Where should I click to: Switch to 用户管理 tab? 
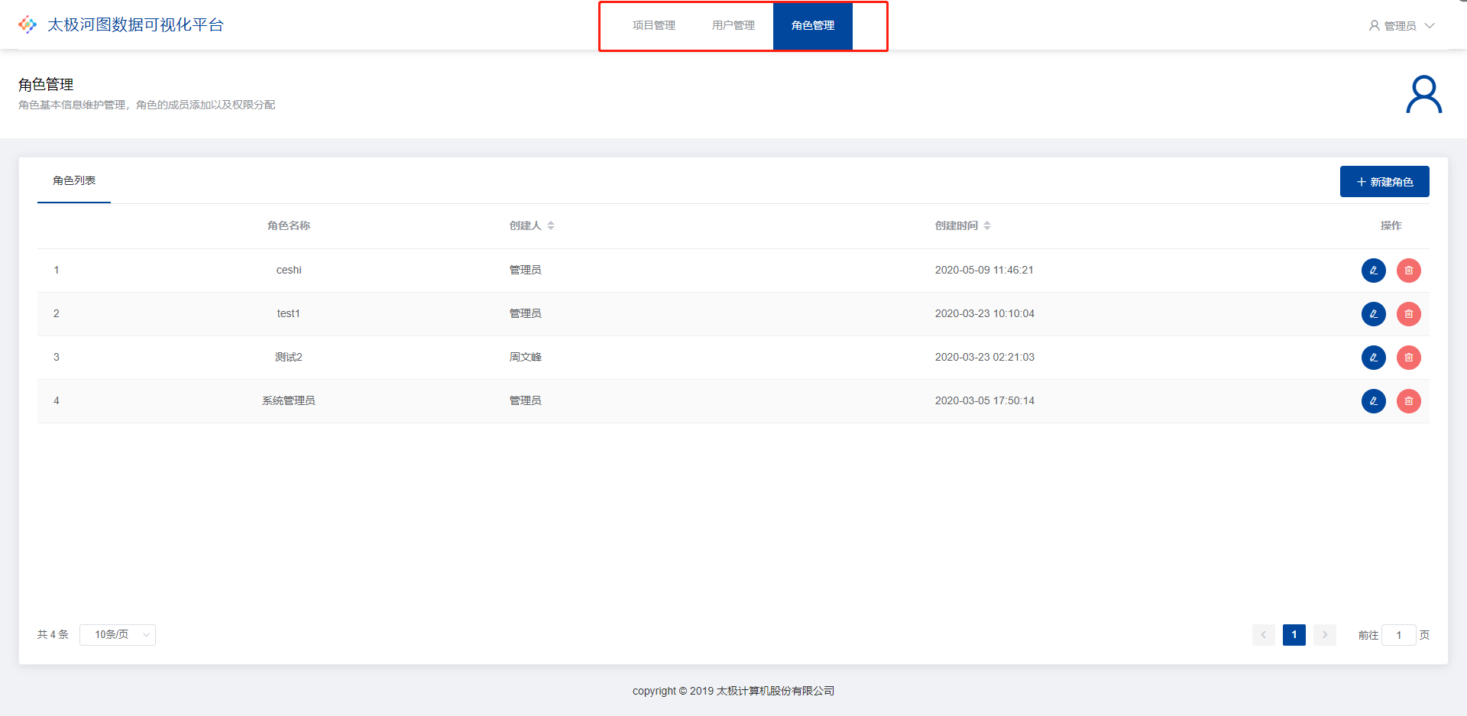(733, 25)
